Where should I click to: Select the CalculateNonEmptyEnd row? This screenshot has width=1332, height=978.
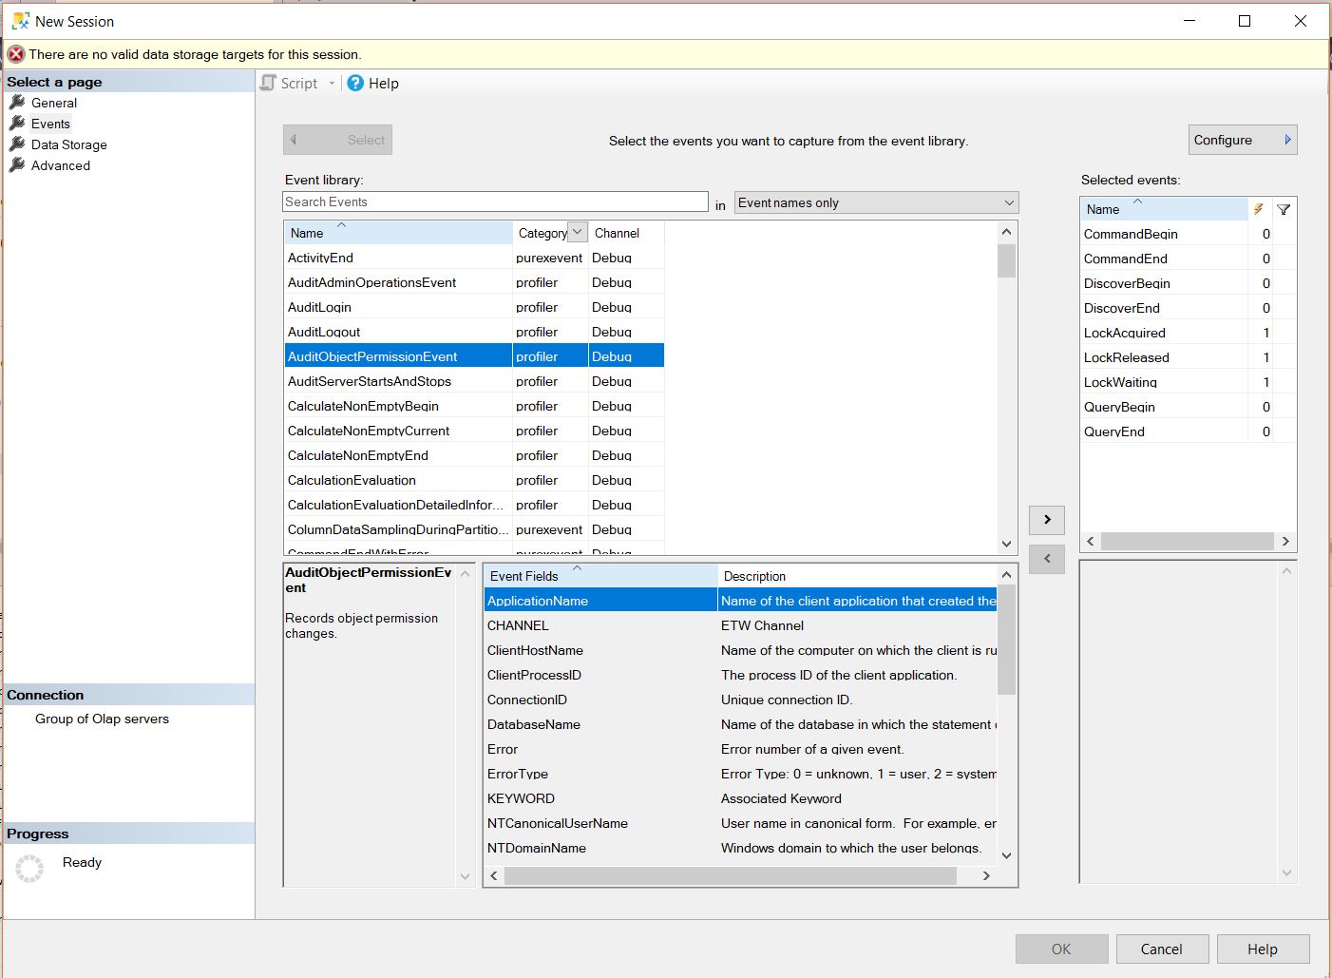pyautogui.click(x=474, y=455)
